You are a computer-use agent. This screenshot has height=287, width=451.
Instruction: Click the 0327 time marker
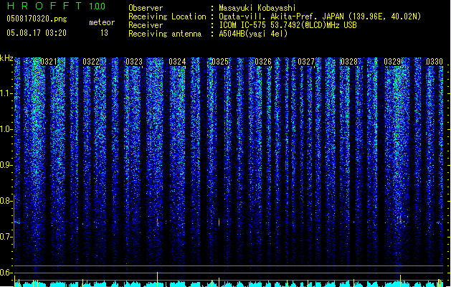[x=306, y=62]
